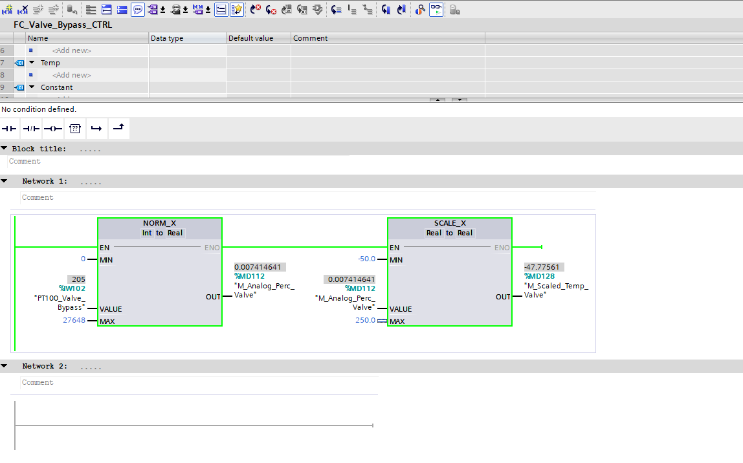The width and height of the screenshot is (743, 463).
Task: Click the interface pane collapse up arrow
Action: pos(438,100)
